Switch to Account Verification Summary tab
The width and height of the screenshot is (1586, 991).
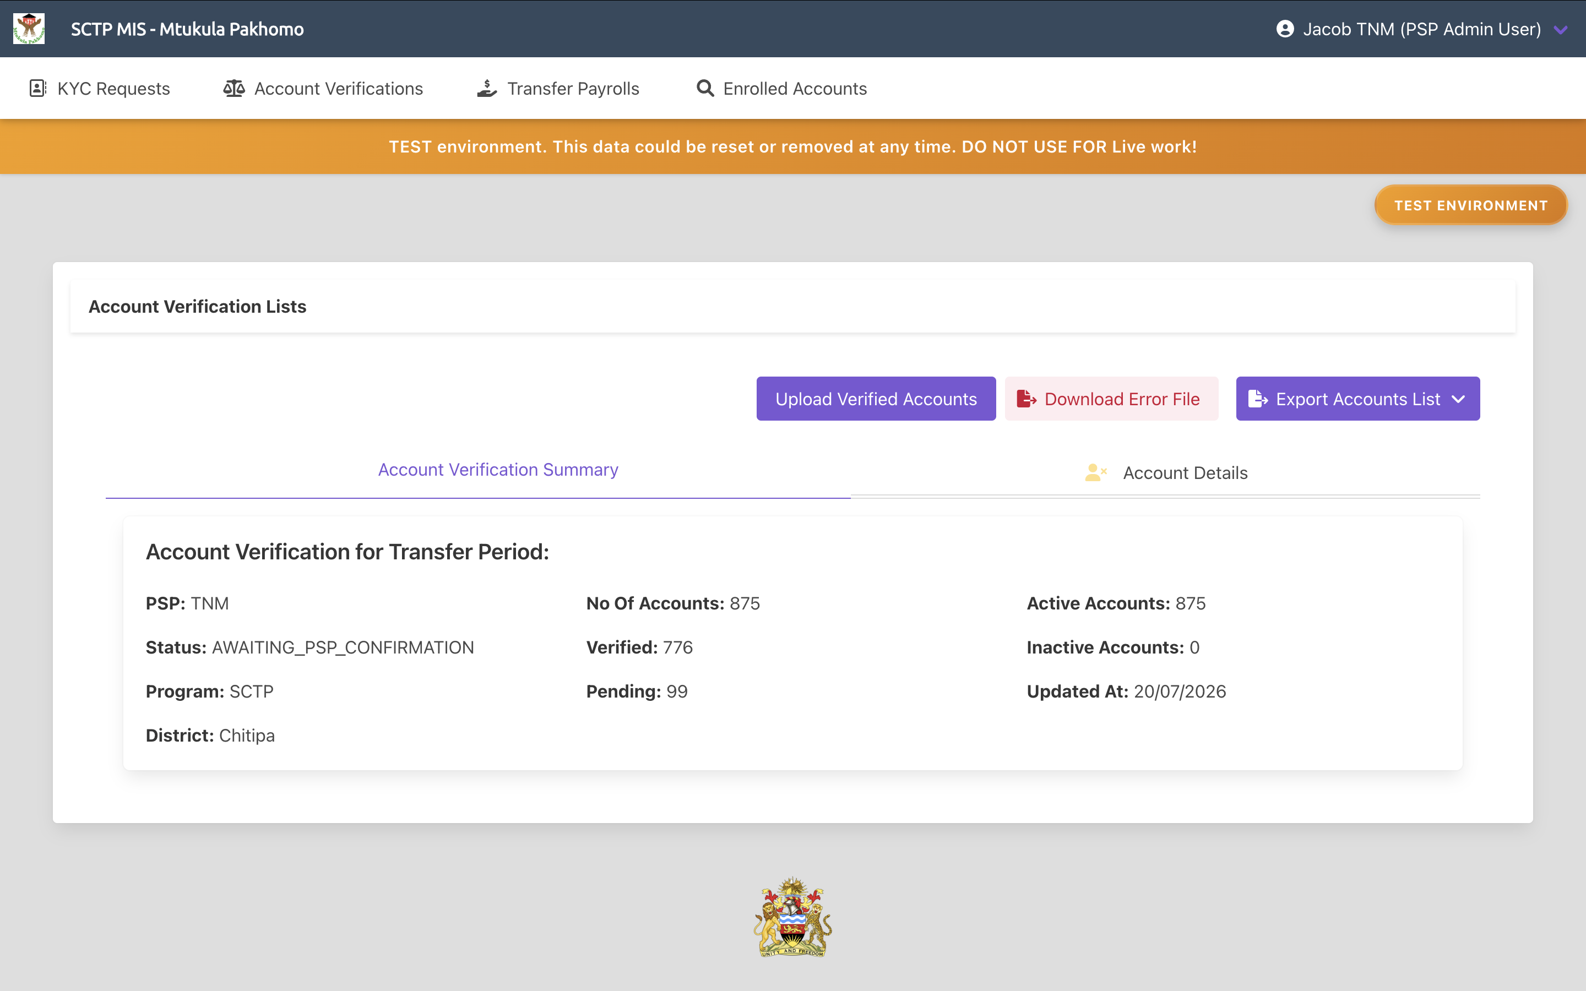(498, 470)
